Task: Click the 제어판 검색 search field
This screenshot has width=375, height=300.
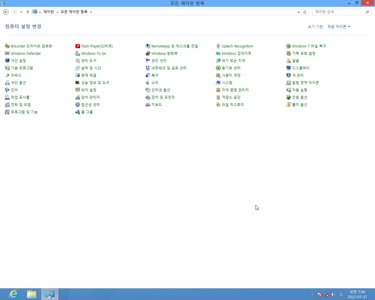Action: tap(339, 12)
